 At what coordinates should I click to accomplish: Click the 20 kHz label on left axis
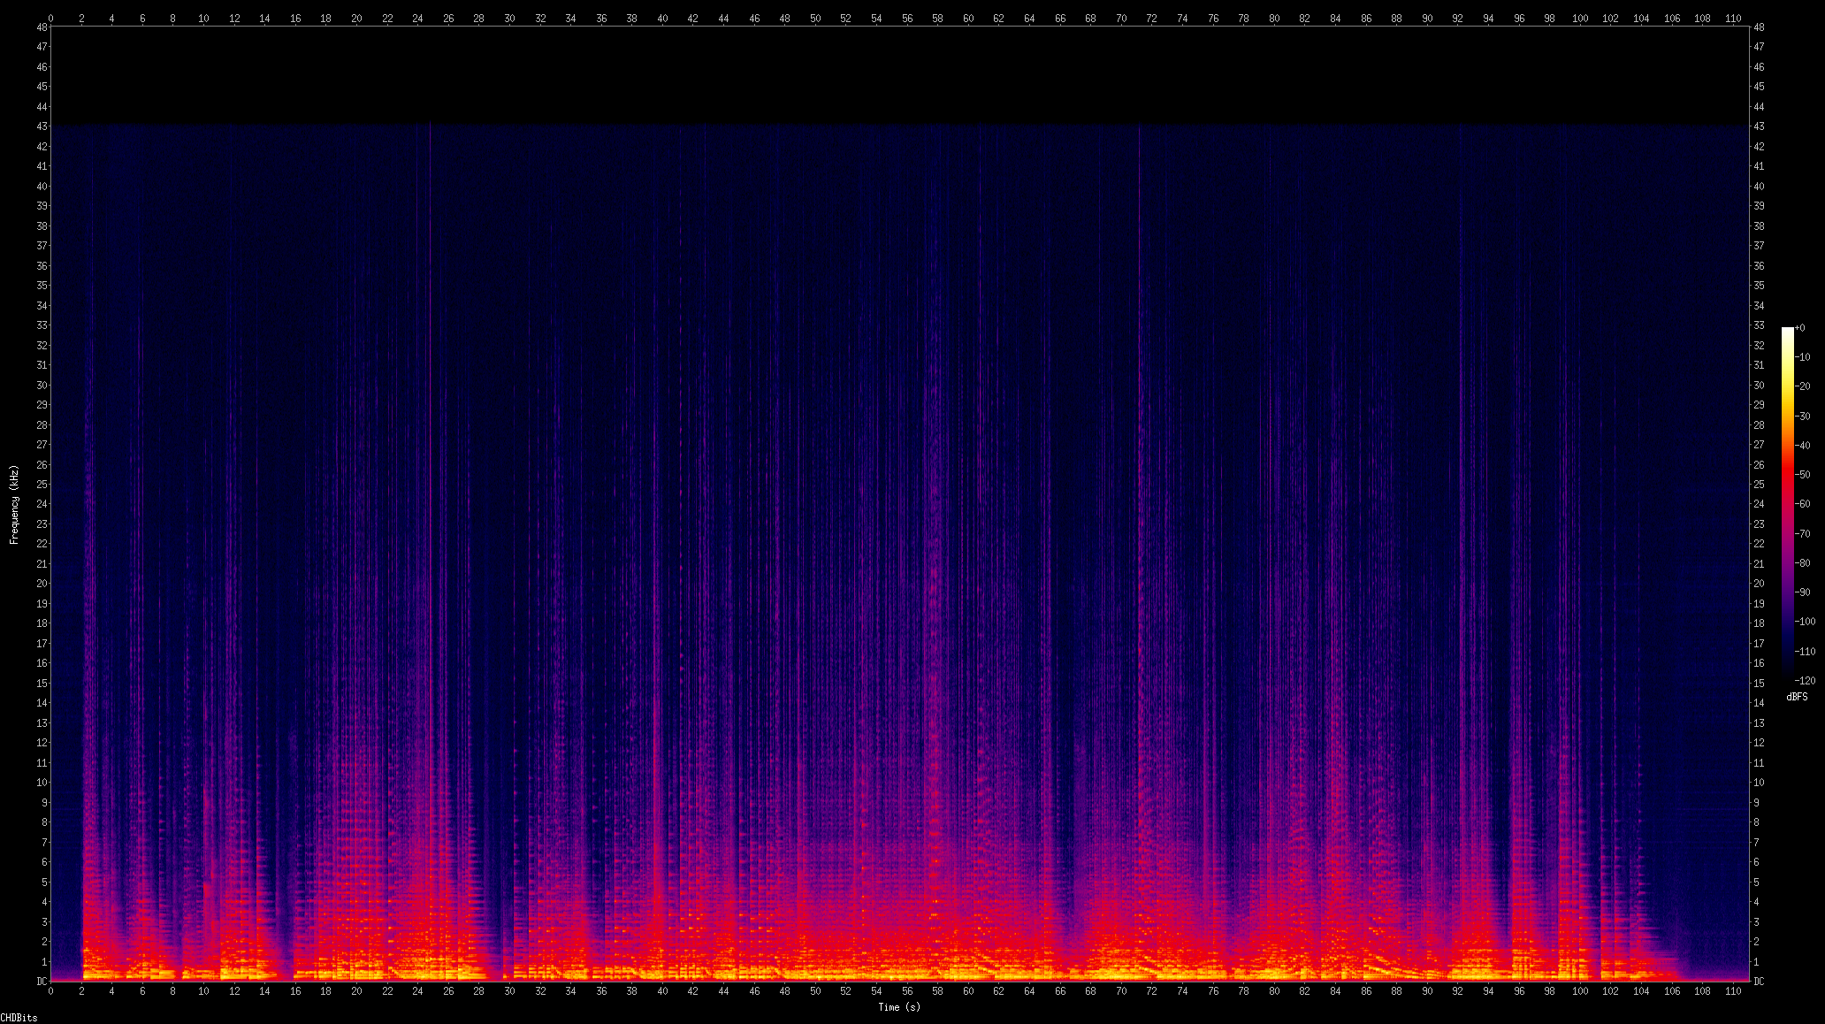point(42,584)
